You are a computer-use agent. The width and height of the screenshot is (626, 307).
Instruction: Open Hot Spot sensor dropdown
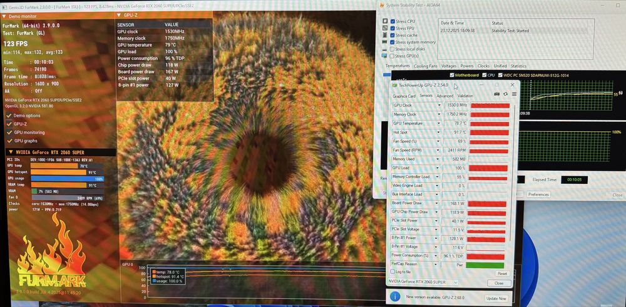(x=439, y=132)
